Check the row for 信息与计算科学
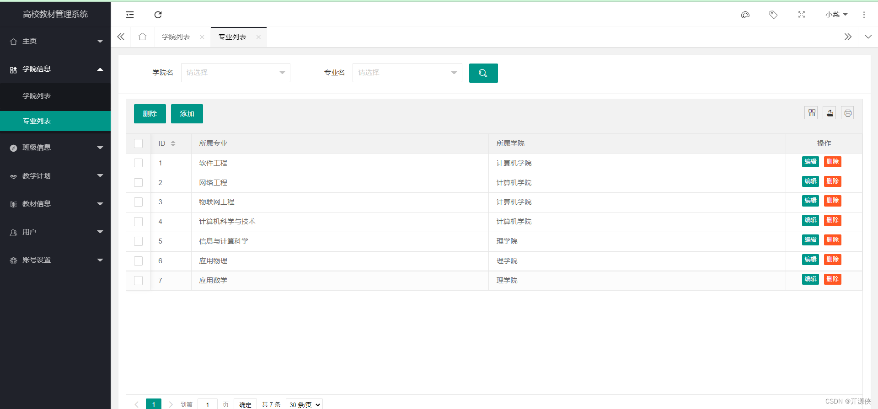Image resolution: width=878 pixels, height=409 pixels. [139, 241]
